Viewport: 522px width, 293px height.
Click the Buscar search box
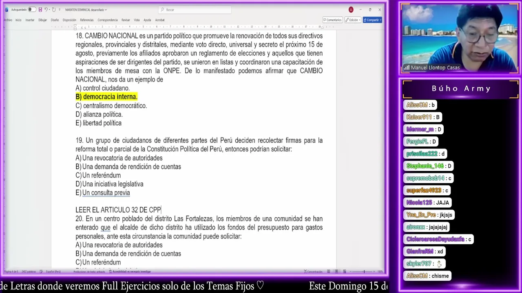coord(195,10)
